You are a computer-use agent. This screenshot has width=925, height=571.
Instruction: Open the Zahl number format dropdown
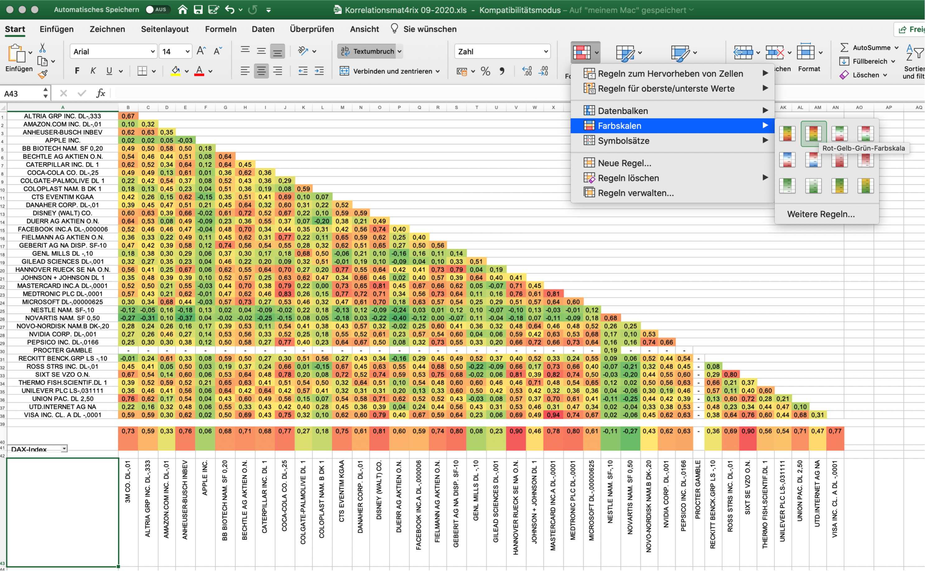point(545,51)
